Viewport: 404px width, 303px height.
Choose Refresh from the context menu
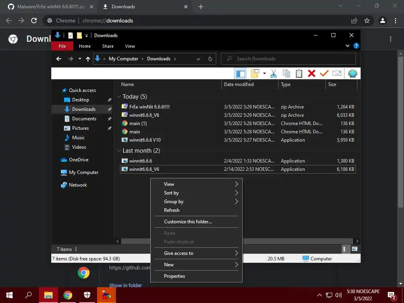(196, 210)
